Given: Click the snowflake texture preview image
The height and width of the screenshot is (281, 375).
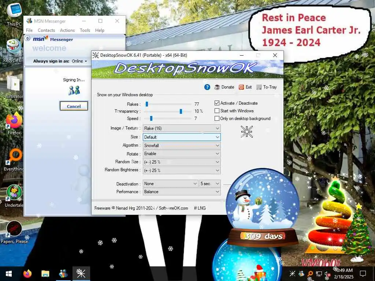Looking at the screenshot, I should click(x=246, y=132).
